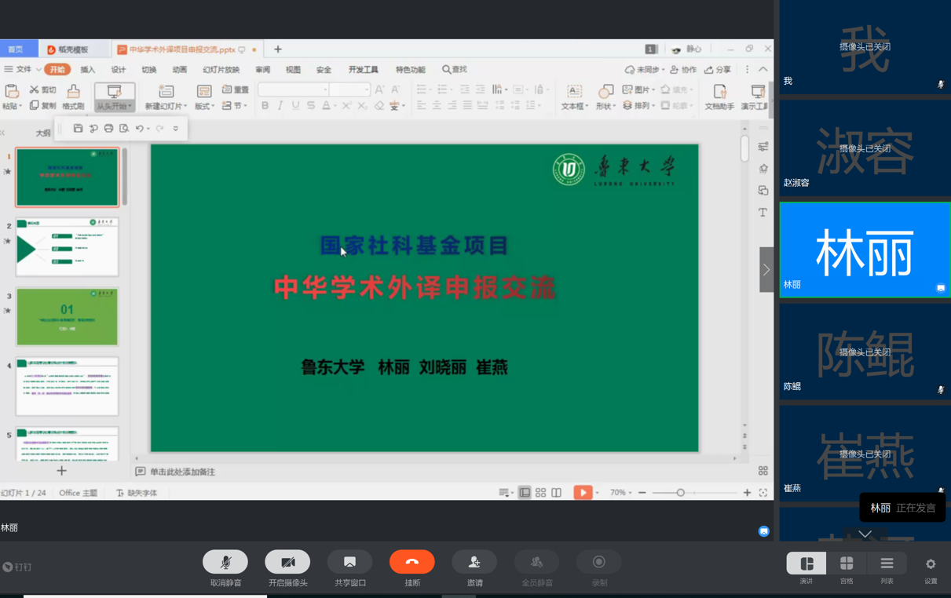Collapse side panel with right arrow

[x=766, y=269]
